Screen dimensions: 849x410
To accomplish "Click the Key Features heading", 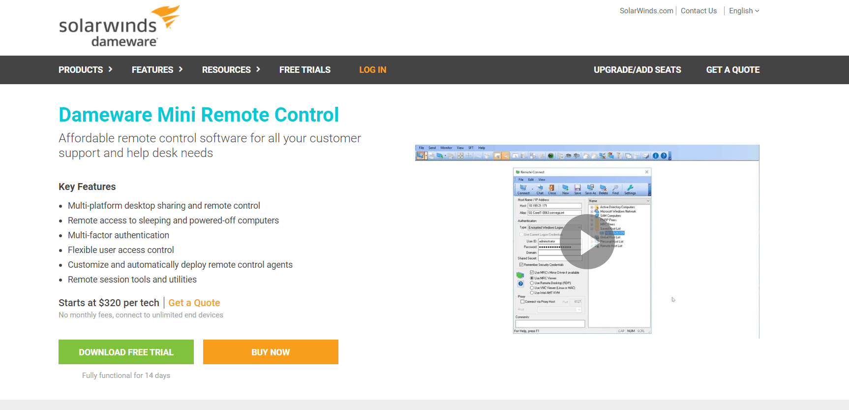I will tap(87, 187).
